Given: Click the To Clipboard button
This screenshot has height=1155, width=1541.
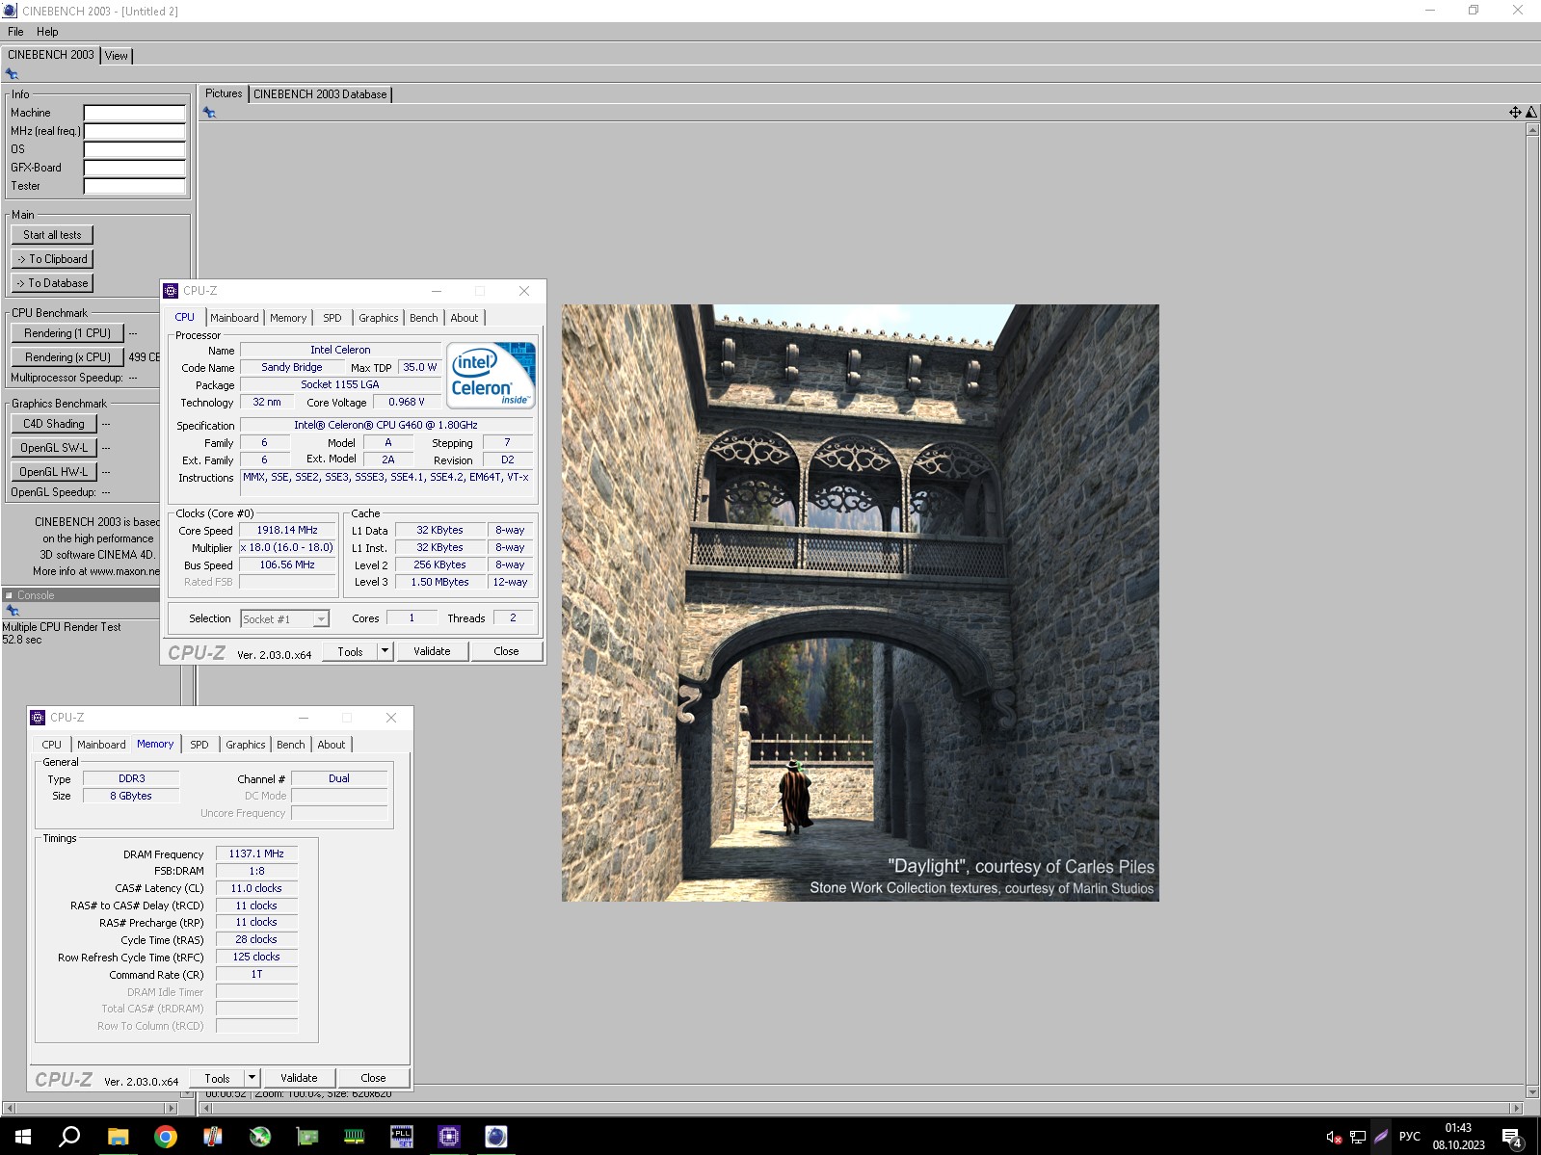Looking at the screenshot, I should coord(53,259).
